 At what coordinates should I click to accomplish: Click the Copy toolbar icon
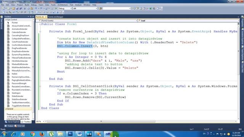pyautogui.click(x=28, y=8)
